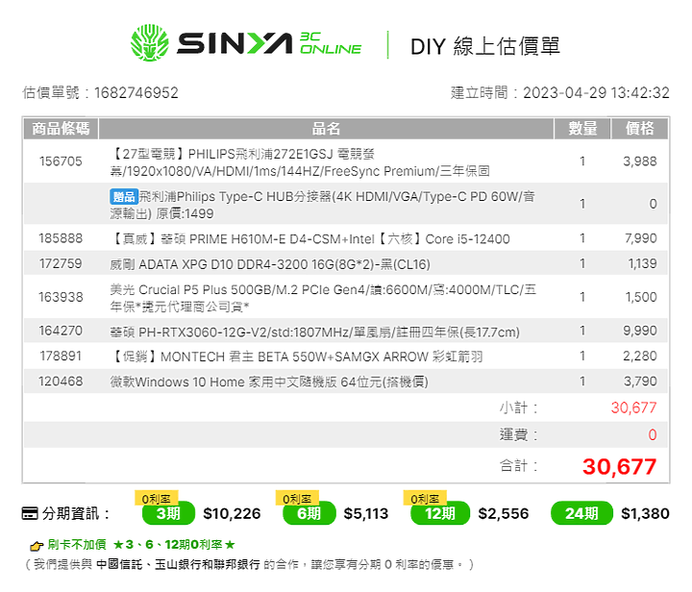Viewport: 692px width, 592px height.
Task: Click product code 156705
Action: click(61, 161)
